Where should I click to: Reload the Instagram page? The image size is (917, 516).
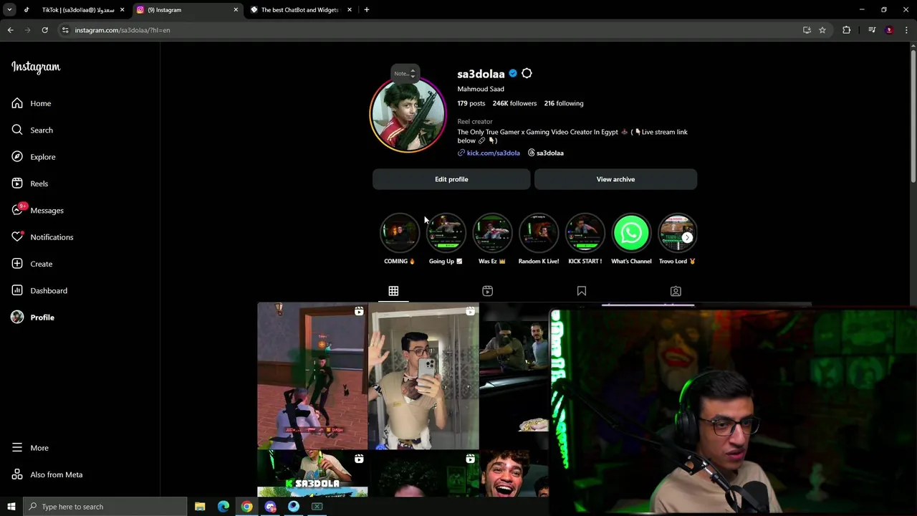(x=44, y=30)
